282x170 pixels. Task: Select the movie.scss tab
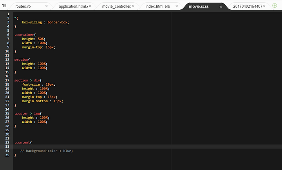click(x=199, y=7)
